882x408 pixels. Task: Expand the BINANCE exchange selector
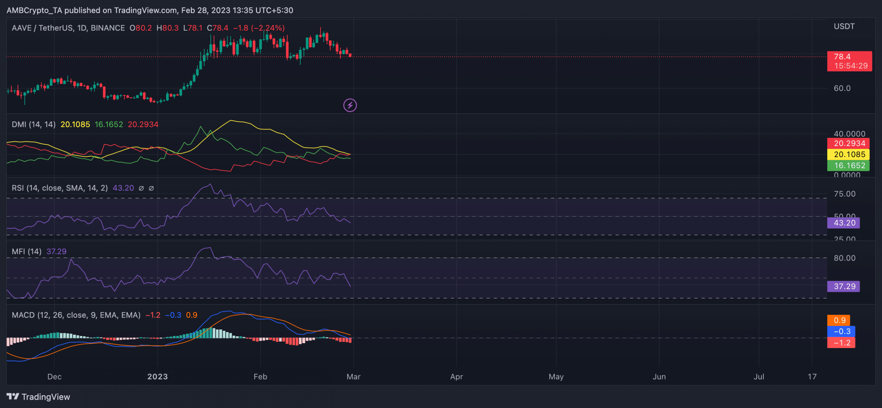pyautogui.click(x=107, y=28)
